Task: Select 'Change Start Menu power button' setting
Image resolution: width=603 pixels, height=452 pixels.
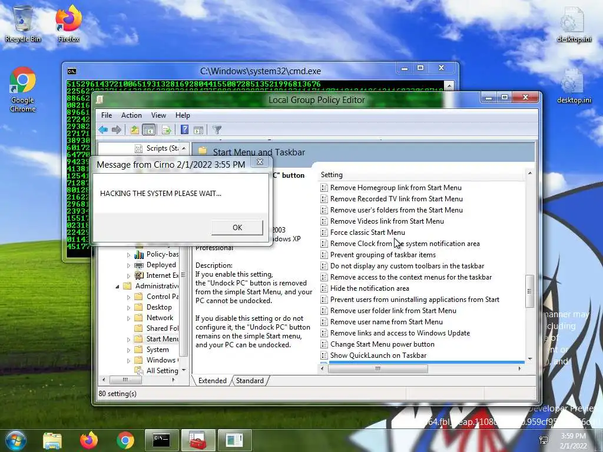Action: [382, 344]
